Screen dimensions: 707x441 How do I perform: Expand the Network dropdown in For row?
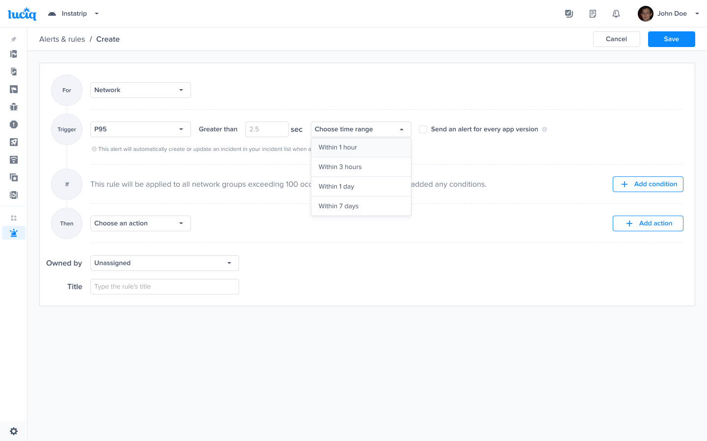click(140, 90)
